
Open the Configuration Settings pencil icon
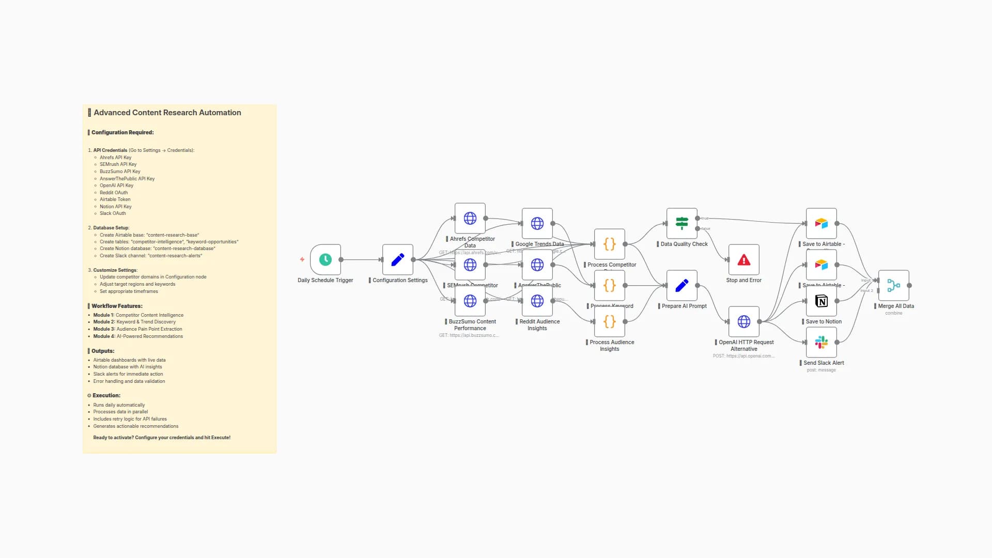[x=397, y=259]
